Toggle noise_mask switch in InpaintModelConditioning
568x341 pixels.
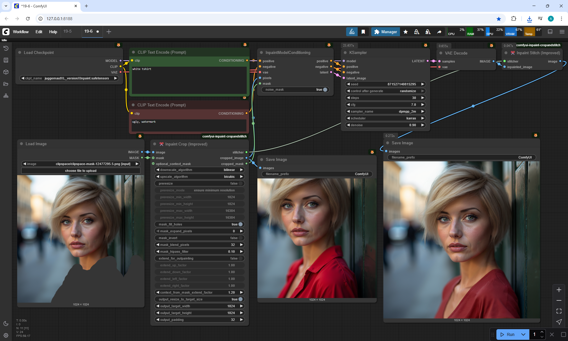pyautogui.click(x=325, y=89)
